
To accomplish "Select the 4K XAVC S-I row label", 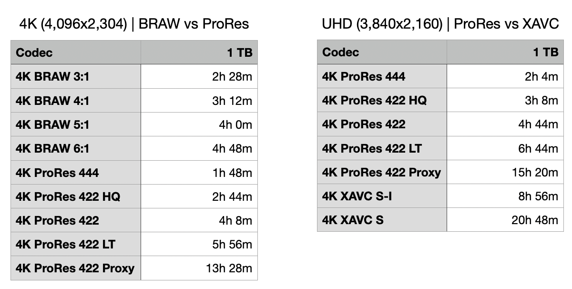I will [x=382, y=196].
